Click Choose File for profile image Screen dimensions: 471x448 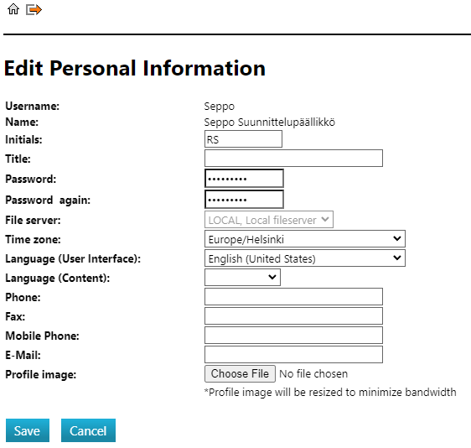click(240, 373)
